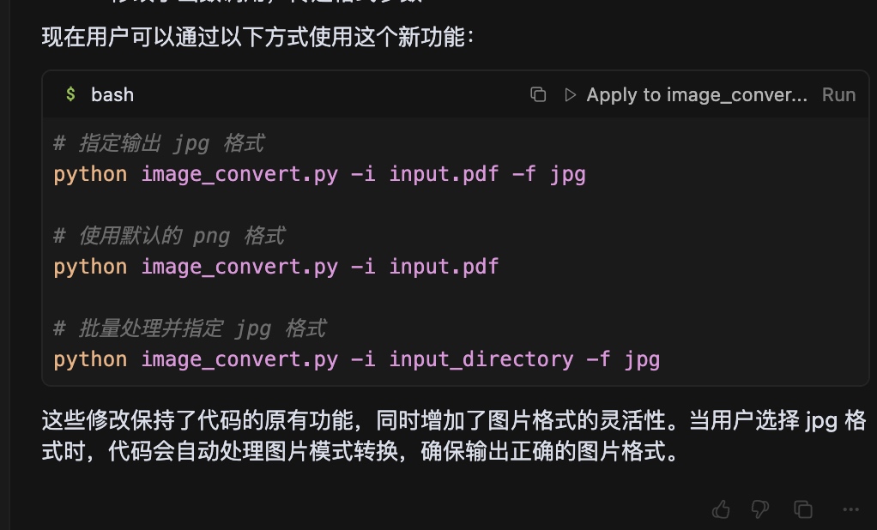877x530 pixels.
Task: Copy the bash code block contents
Action: [x=538, y=94]
